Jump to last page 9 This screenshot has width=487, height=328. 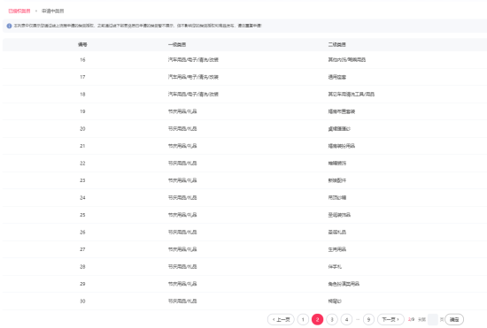pyautogui.click(x=368, y=320)
